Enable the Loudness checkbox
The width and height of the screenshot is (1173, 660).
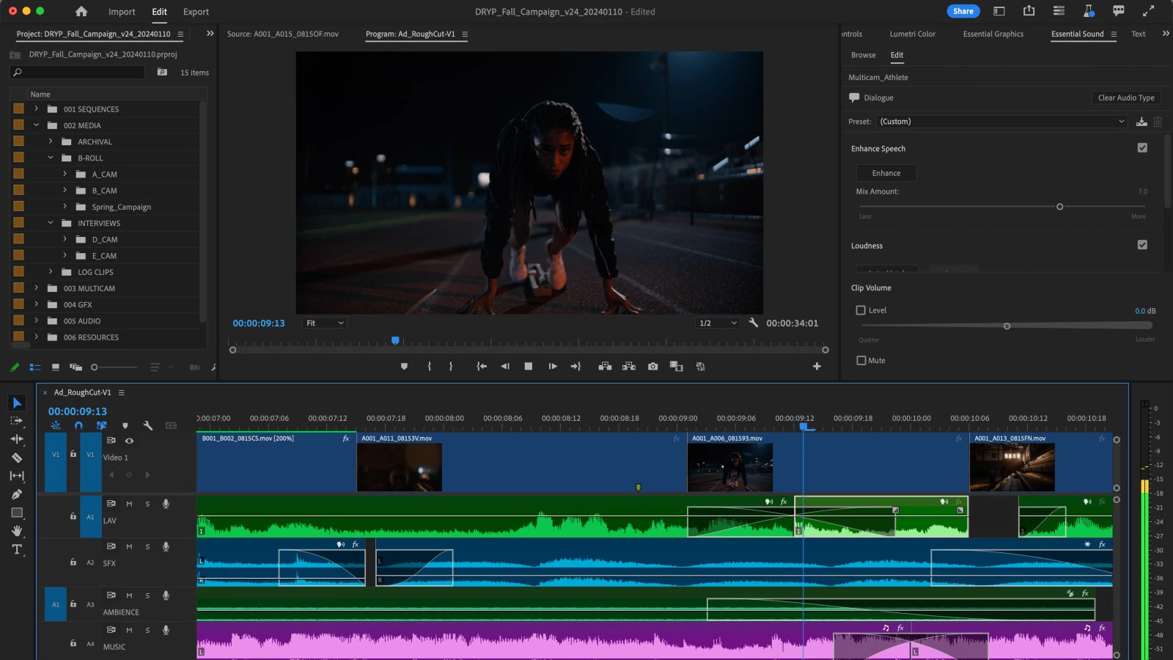coord(1141,245)
